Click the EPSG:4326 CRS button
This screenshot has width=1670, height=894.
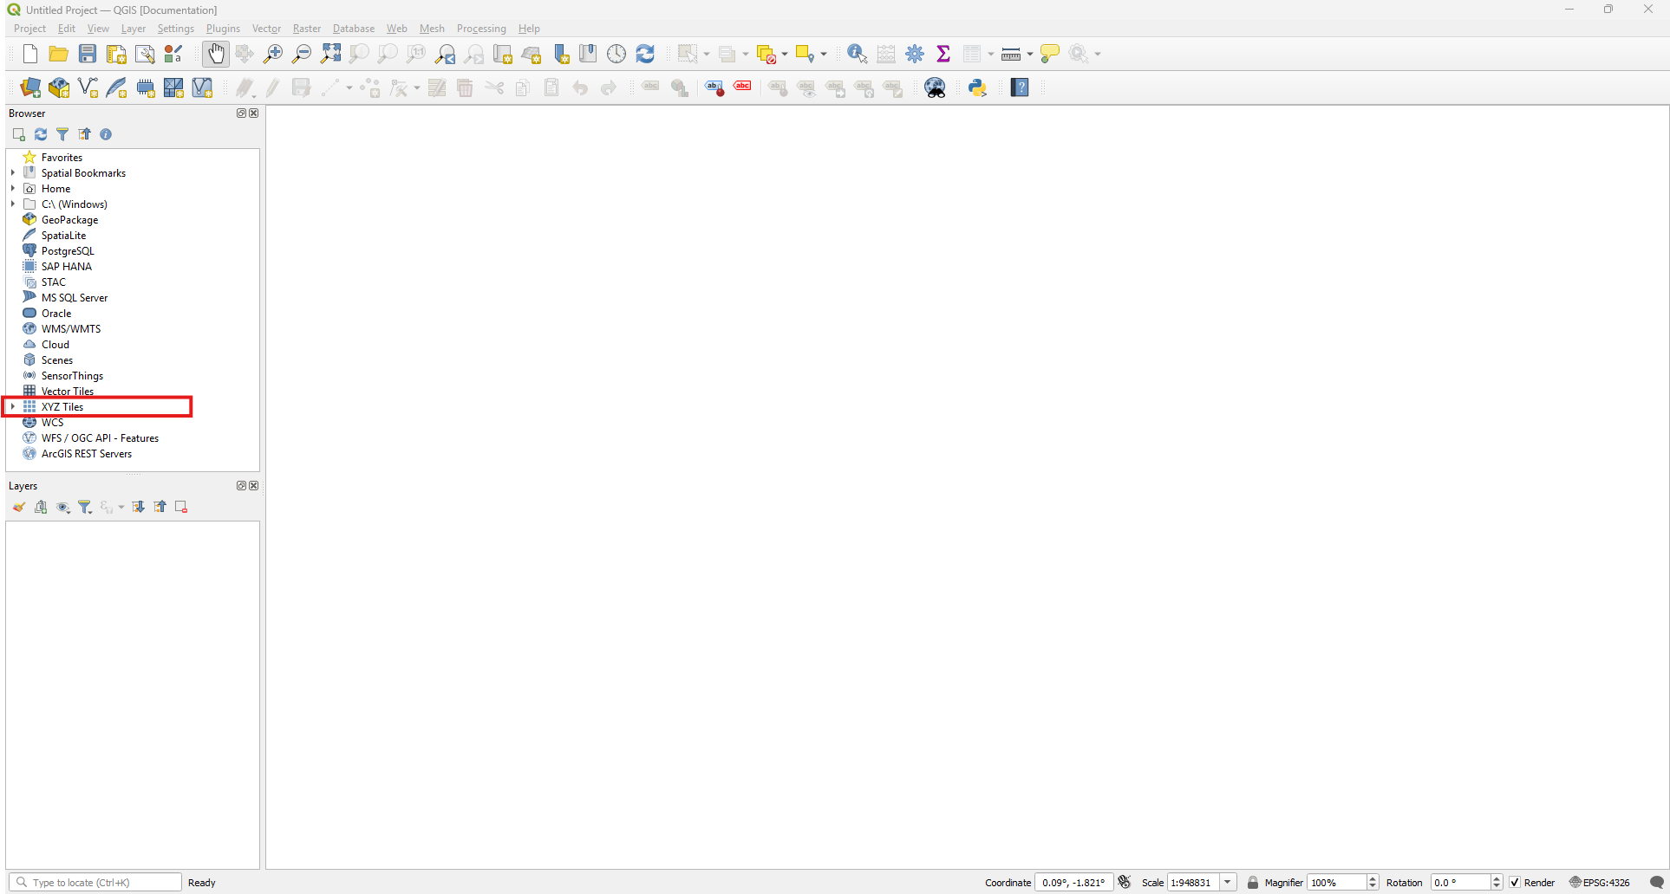click(x=1599, y=882)
